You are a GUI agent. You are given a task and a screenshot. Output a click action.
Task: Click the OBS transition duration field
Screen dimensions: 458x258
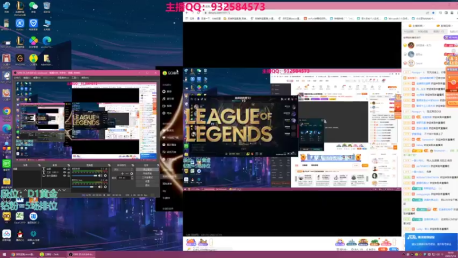[x=124, y=178]
